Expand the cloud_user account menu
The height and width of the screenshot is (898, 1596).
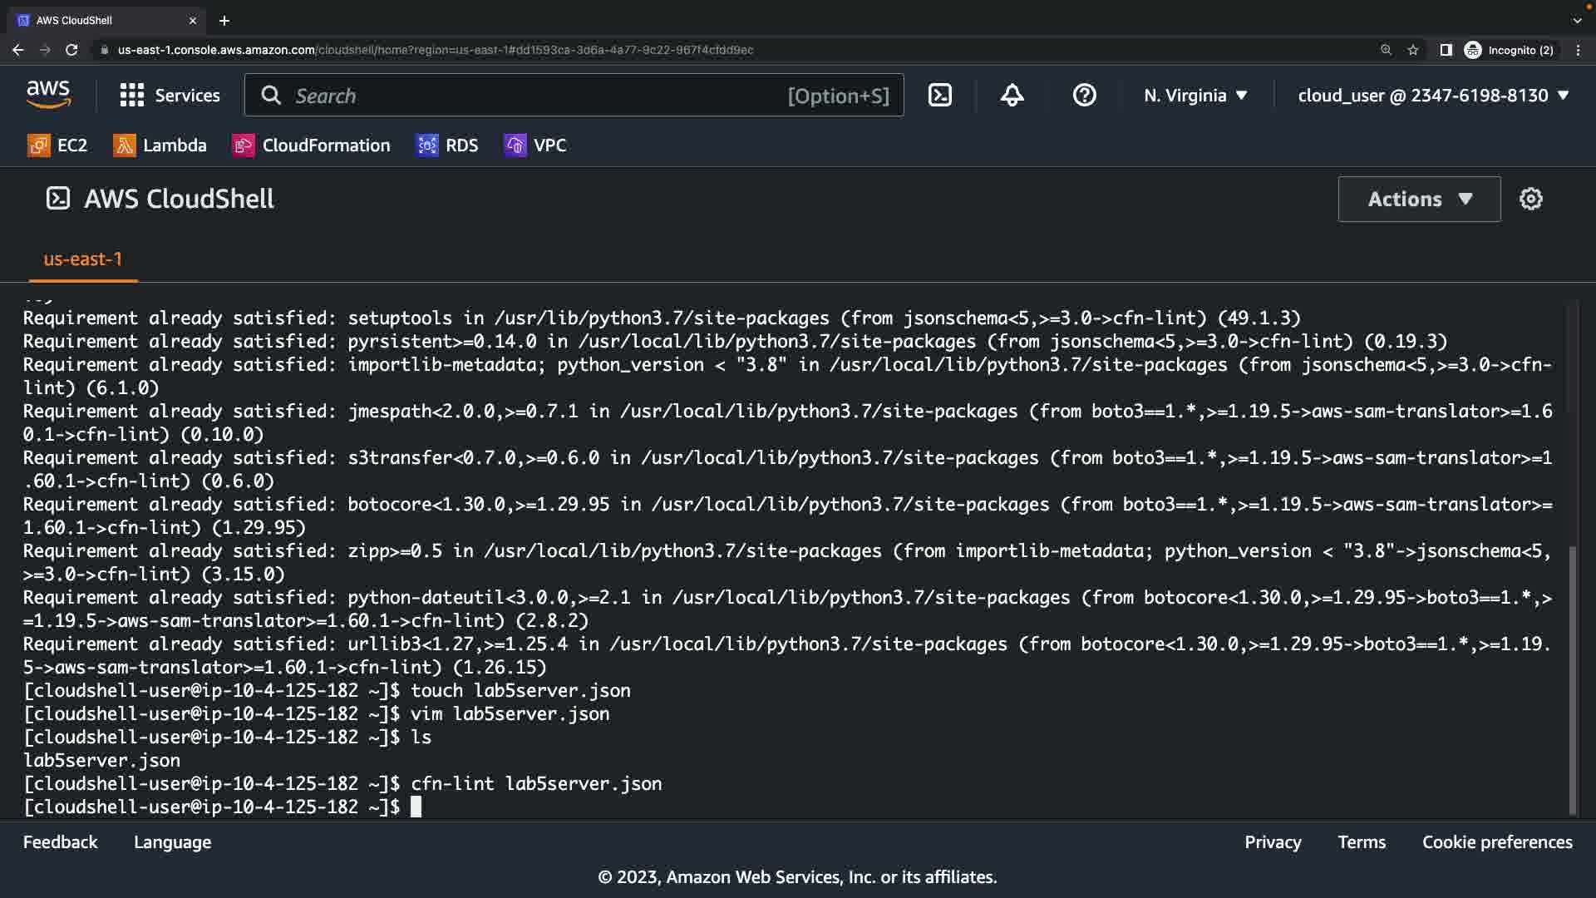pyautogui.click(x=1433, y=96)
